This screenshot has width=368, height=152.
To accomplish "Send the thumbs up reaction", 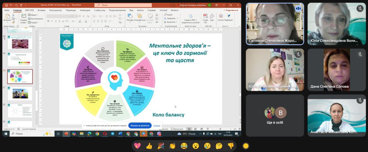I will (149, 146).
